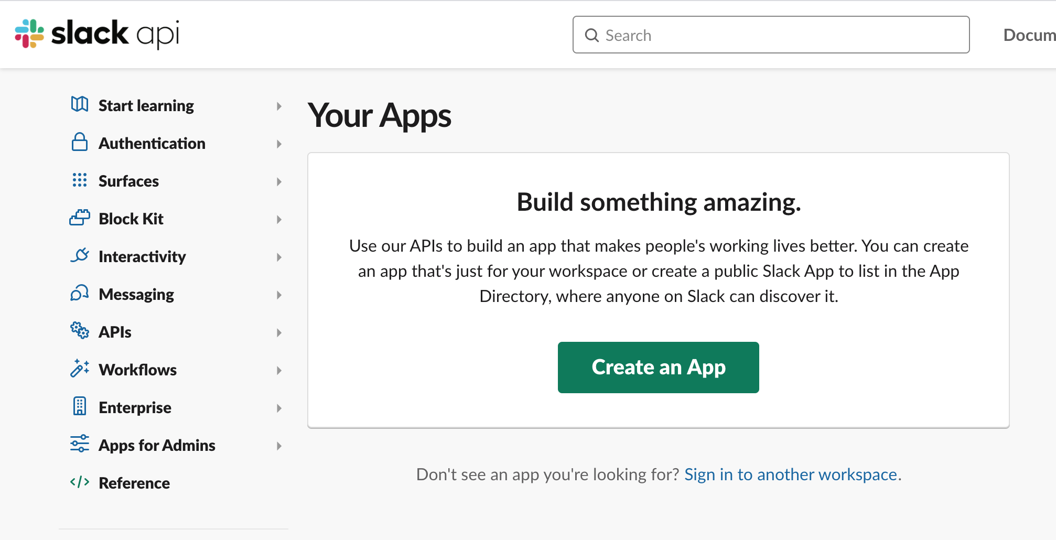Screen dimensions: 1056x540
Task: Click the Block Kit brick icon
Action: [x=80, y=218]
